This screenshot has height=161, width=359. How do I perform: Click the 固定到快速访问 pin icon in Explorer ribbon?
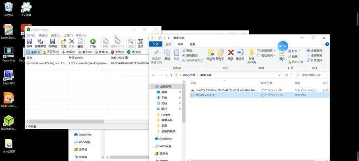coord(156,53)
